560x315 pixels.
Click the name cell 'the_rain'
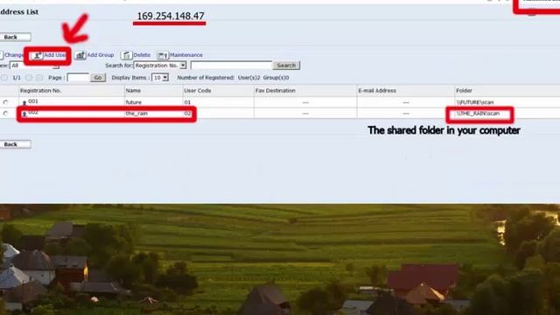coord(136,114)
